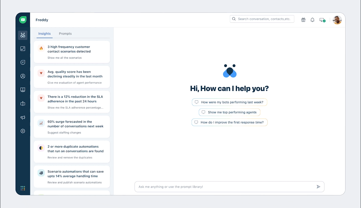Viewport: 361px width, 208px height.
Task: Open the settings gear icon in sidebar
Action: [23, 131]
